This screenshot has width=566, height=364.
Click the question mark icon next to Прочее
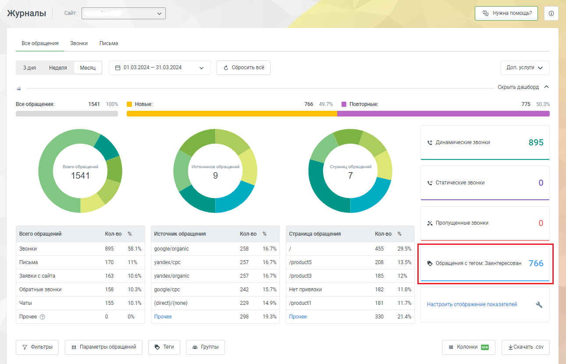point(43,317)
